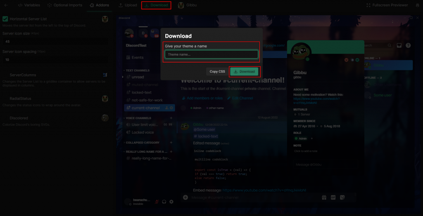Click the #locked-text channel mention in message

coord(206,136)
